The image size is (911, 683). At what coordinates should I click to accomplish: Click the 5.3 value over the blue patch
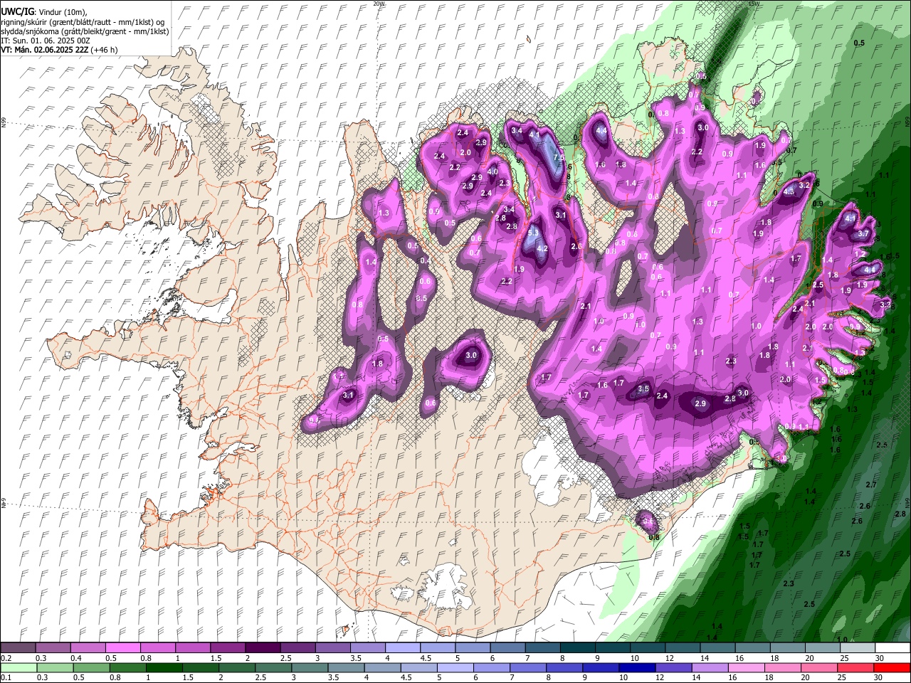(x=533, y=233)
